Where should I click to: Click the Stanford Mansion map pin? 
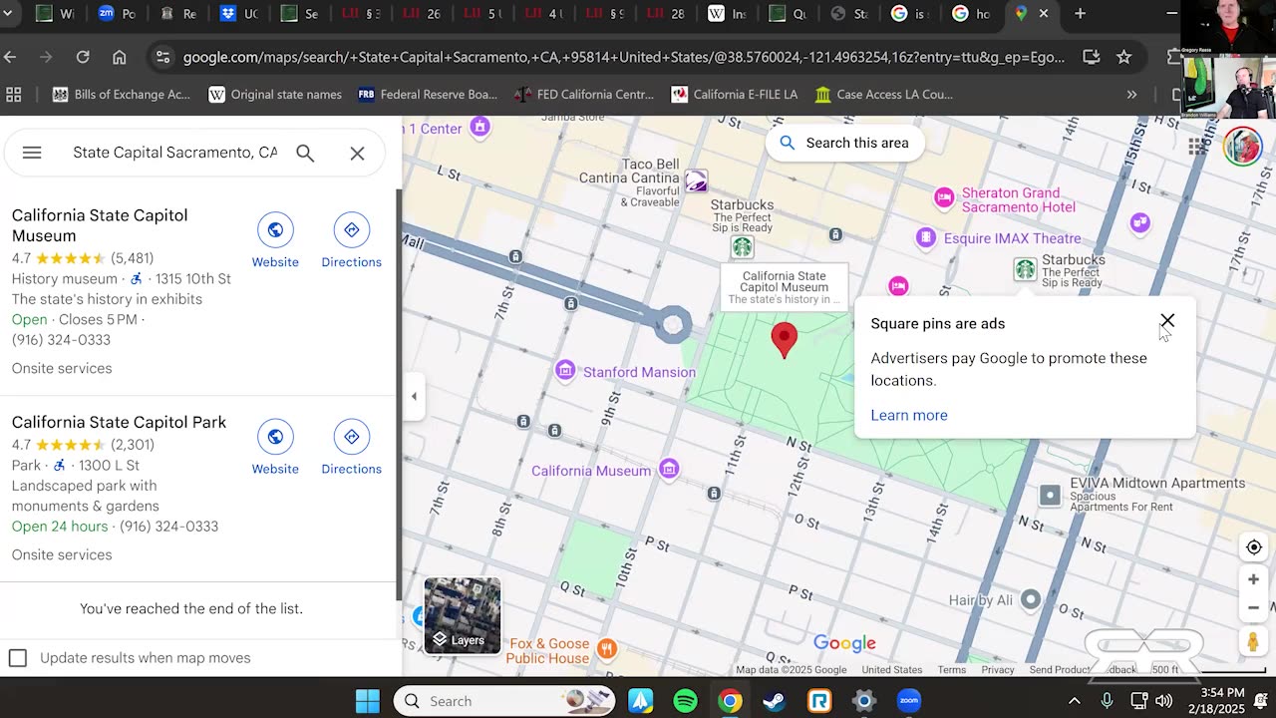(565, 371)
